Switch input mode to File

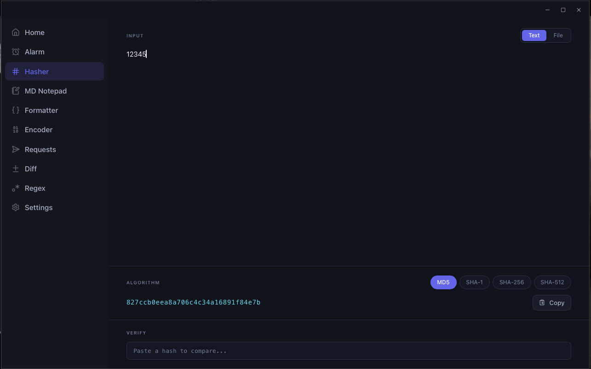click(x=558, y=35)
